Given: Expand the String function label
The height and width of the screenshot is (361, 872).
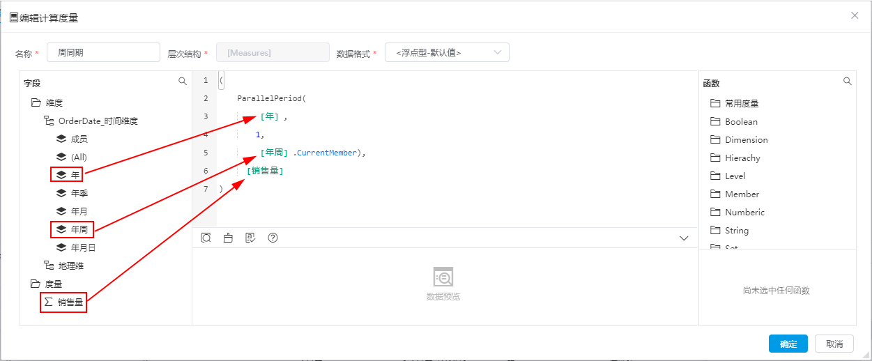Looking at the screenshot, I should point(737,230).
